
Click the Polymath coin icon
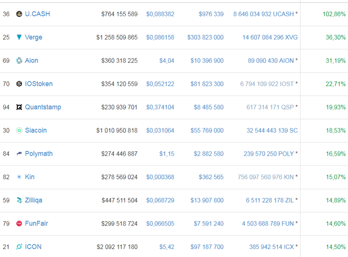19,154
